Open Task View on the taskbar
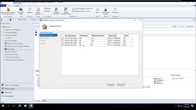The width and height of the screenshot is (196, 110). (14, 106)
